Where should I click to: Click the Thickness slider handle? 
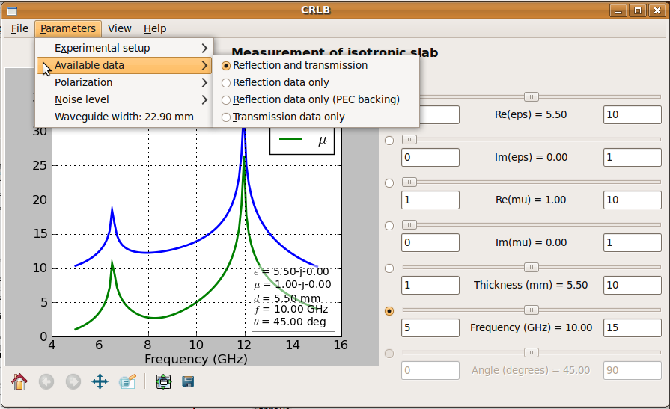tap(531, 267)
